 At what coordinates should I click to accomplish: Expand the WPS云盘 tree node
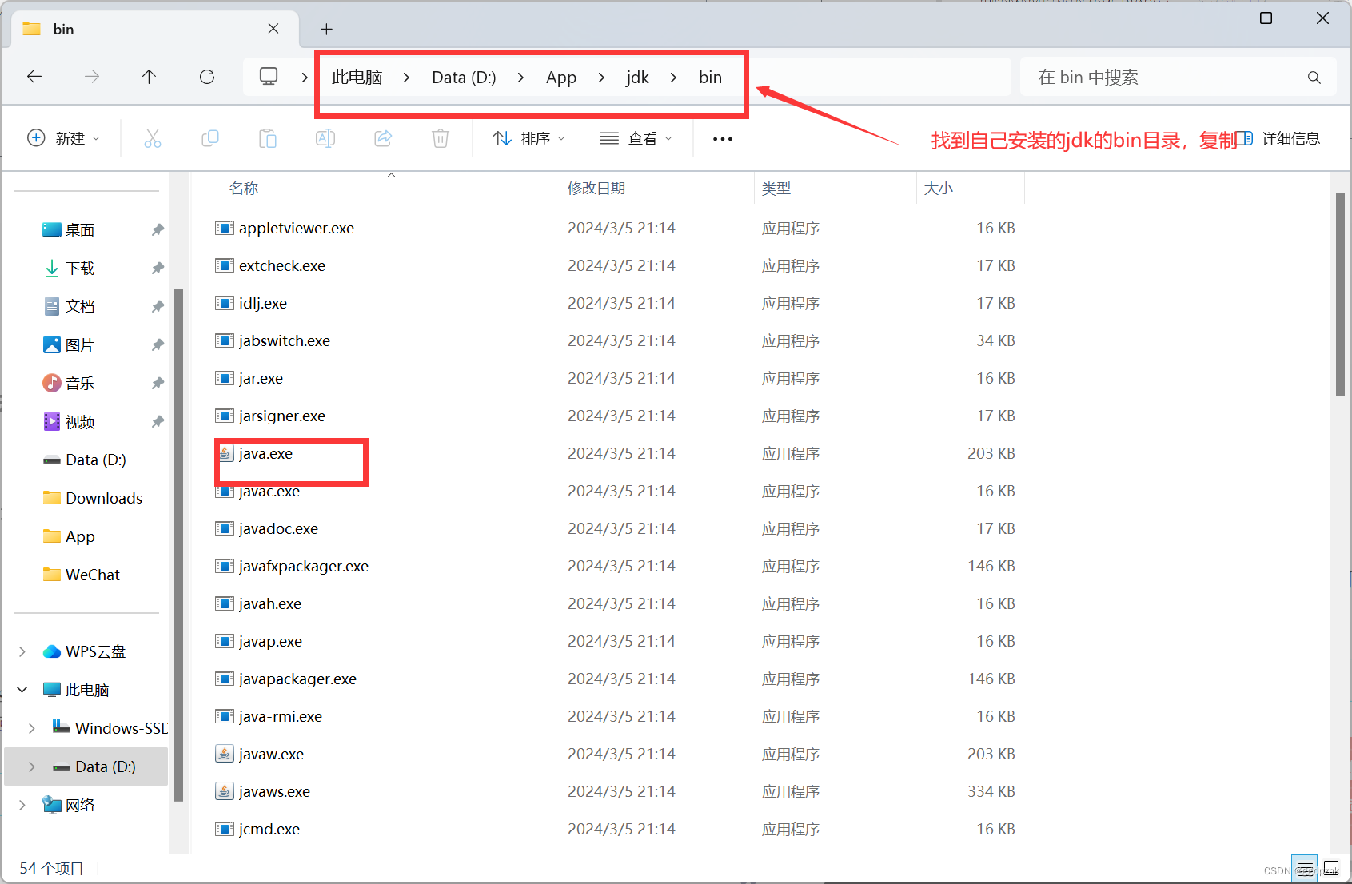(x=22, y=652)
